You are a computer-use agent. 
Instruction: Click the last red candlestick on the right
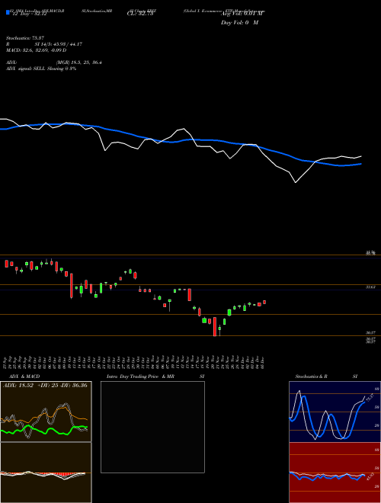click(x=264, y=303)
